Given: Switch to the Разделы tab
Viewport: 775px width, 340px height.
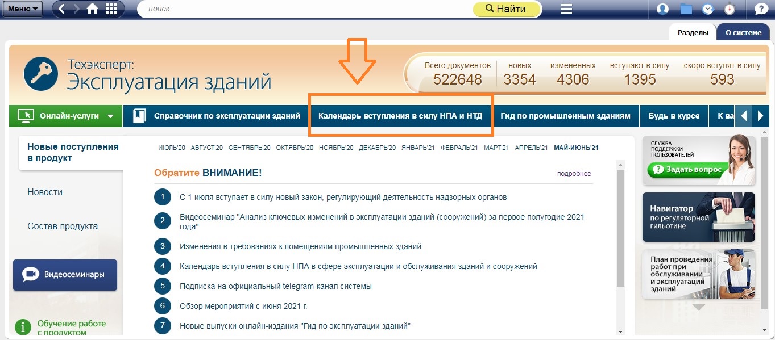Looking at the screenshot, I should 693,32.
